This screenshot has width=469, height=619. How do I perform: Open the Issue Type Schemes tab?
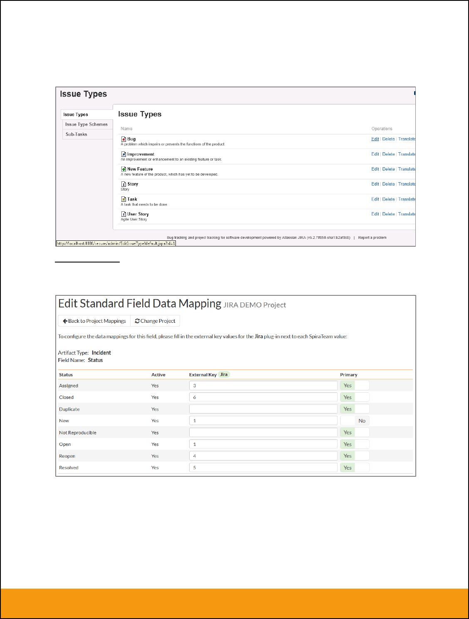click(x=86, y=124)
